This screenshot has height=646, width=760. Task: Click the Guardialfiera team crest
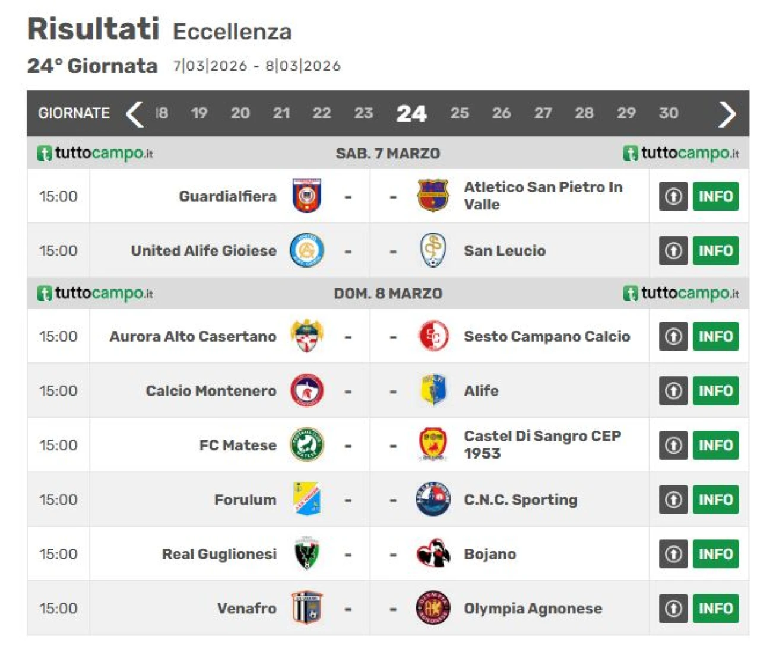pos(306,196)
